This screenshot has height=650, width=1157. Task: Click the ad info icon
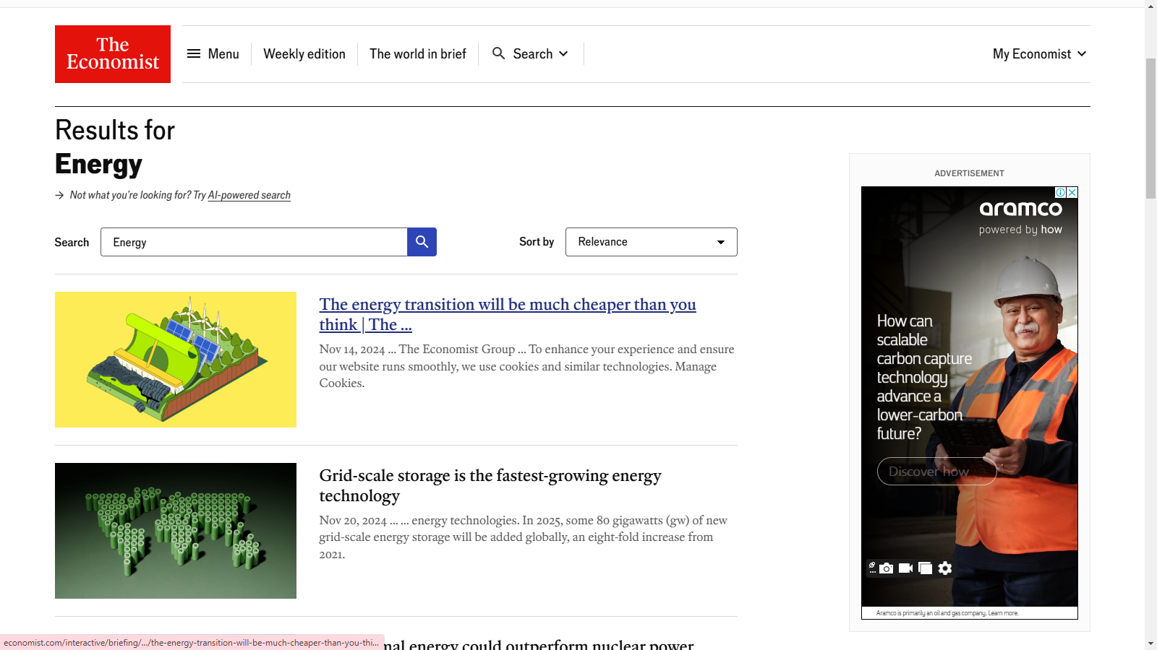click(x=1060, y=193)
